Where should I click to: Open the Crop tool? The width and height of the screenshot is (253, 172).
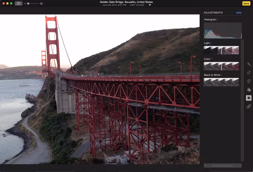pyautogui.click(x=249, y=81)
